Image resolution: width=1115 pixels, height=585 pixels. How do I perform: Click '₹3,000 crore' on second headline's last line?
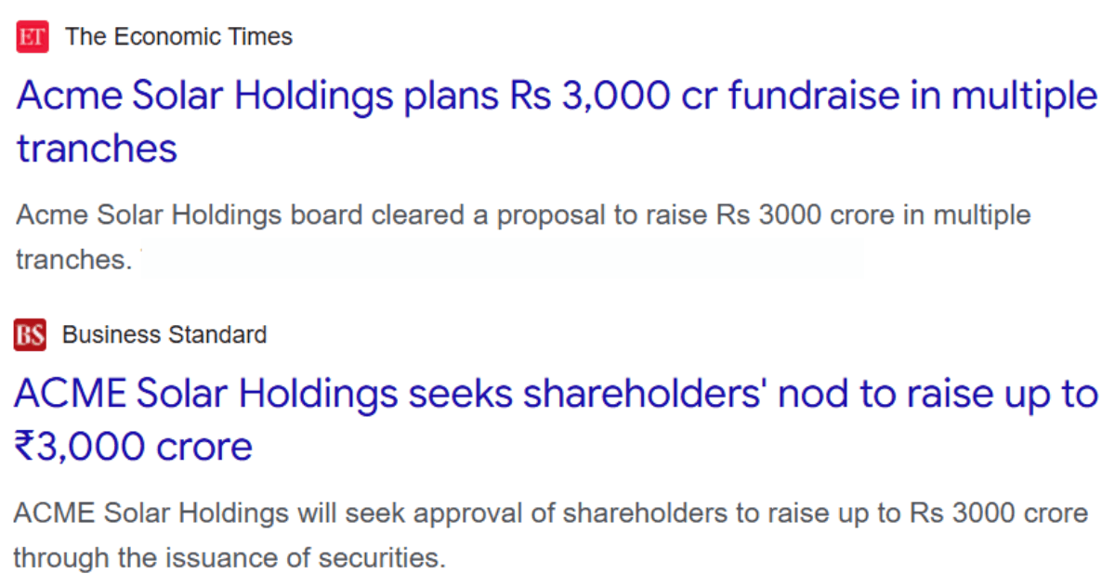pos(133,448)
